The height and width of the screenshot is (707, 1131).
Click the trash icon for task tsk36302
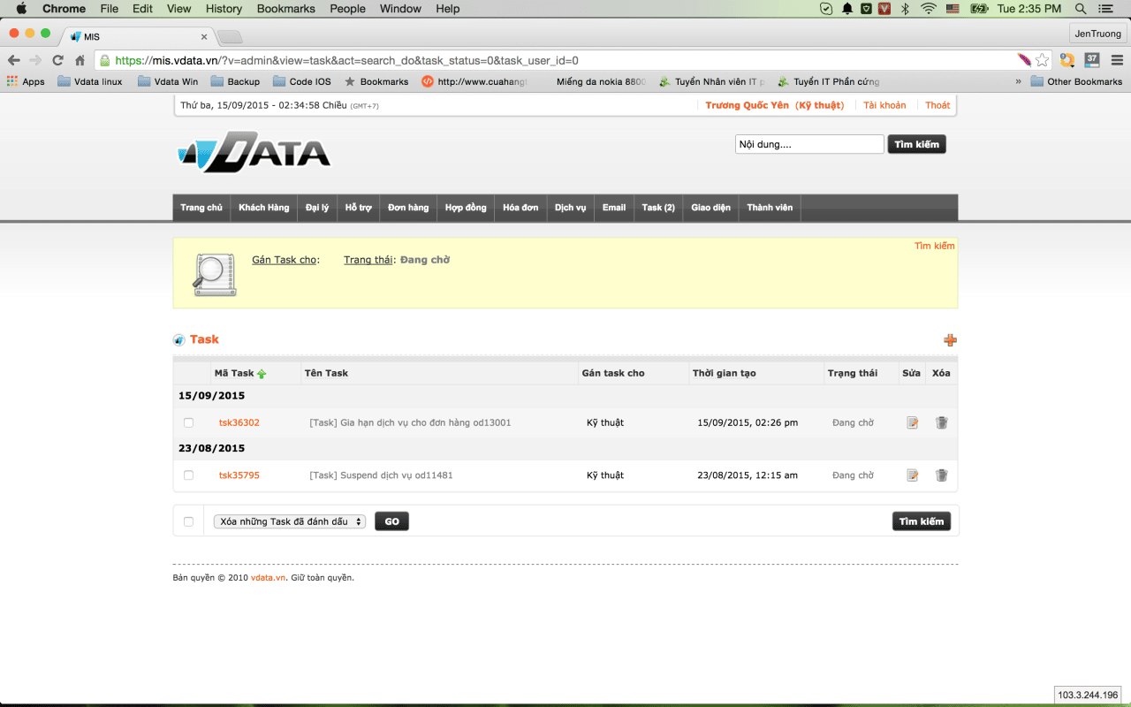941,422
